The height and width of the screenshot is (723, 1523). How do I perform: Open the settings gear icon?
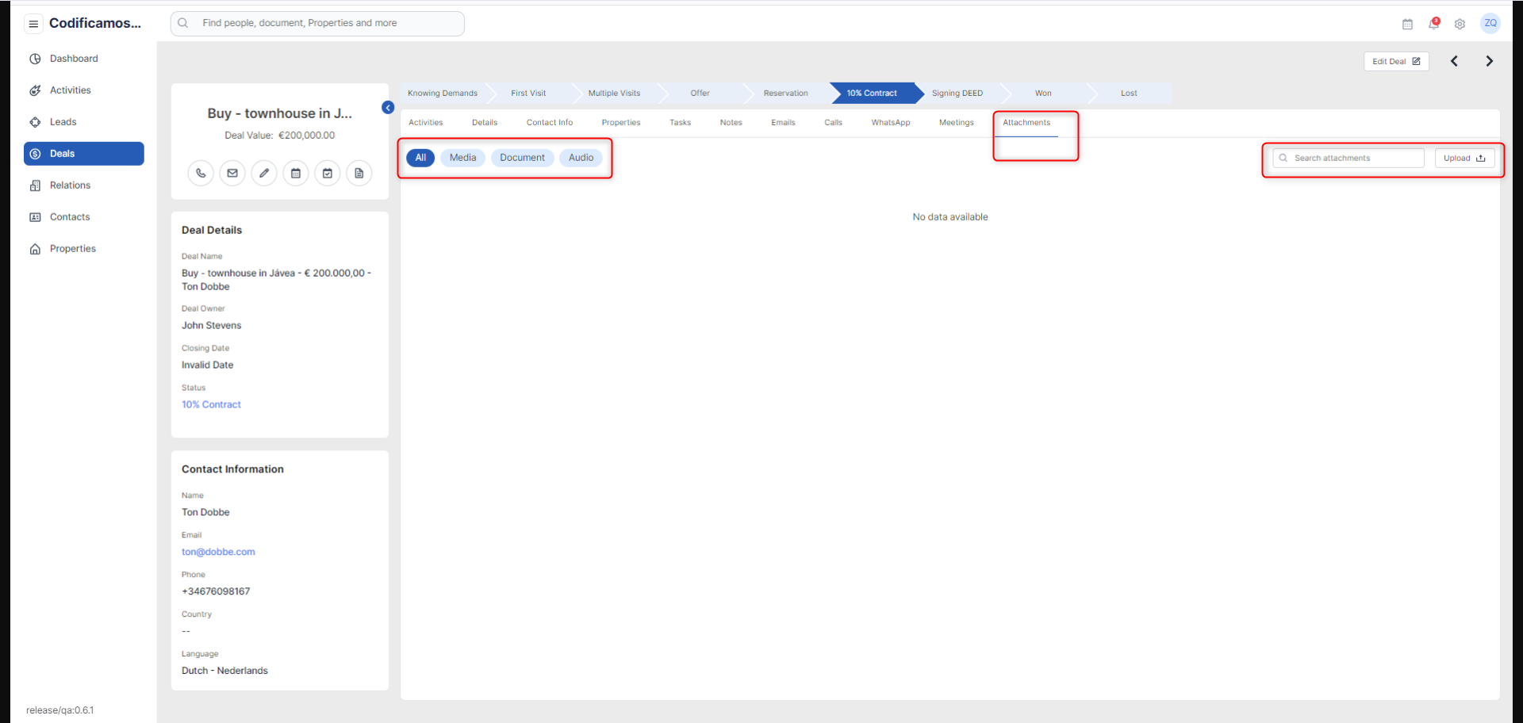1460,24
